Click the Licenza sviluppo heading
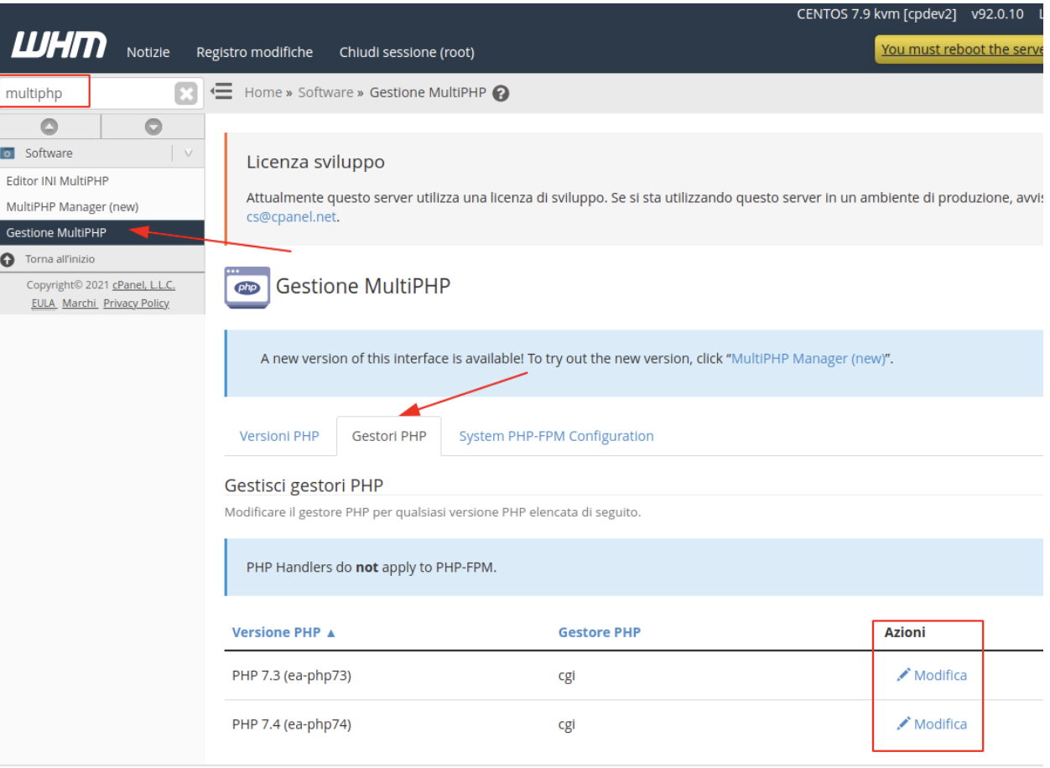This screenshot has height=768, width=1050. click(x=315, y=162)
